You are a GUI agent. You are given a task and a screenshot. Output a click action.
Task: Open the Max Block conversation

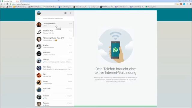pyautogui.click(x=55, y=53)
